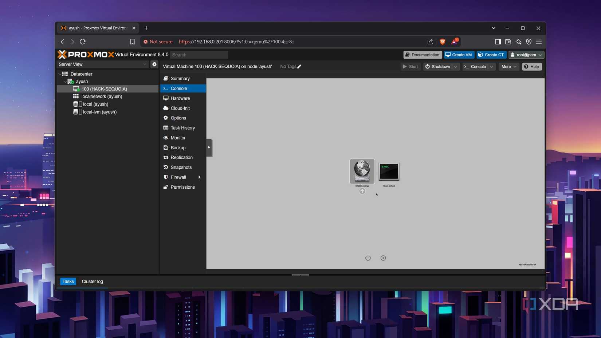Viewport: 601px width, 338px height.
Task: Expand the console side control panel handle
Action: pyautogui.click(x=209, y=148)
